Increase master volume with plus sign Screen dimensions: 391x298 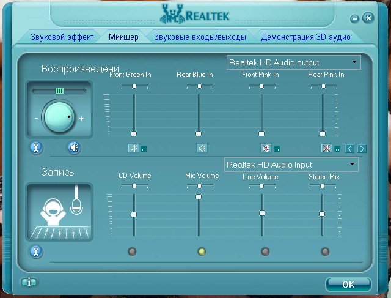coord(81,118)
